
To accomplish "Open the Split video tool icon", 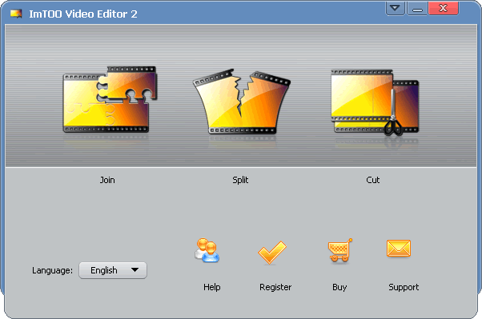I will click(242, 102).
